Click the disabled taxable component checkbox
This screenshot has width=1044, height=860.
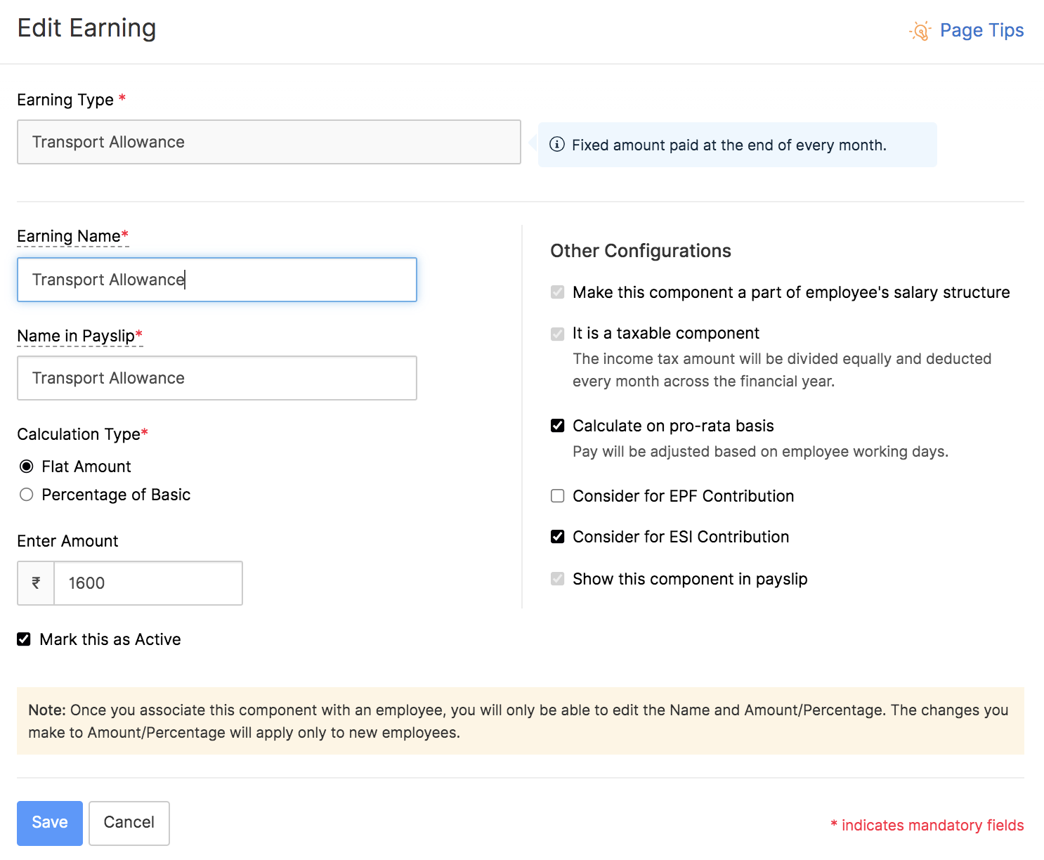(x=557, y=334)
